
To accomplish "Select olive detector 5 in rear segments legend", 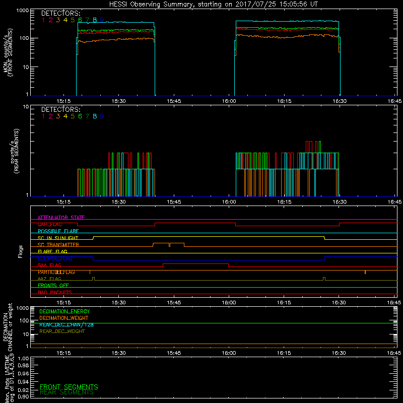I will tap(73, 116).
